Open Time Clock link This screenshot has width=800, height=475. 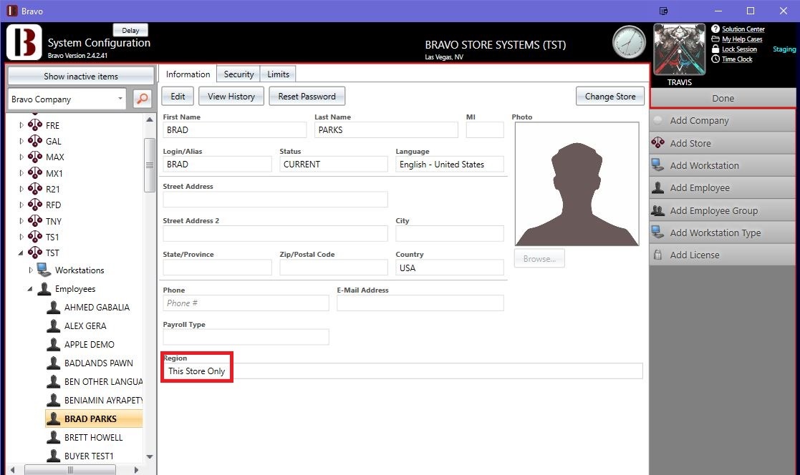(x=737, y=59)
